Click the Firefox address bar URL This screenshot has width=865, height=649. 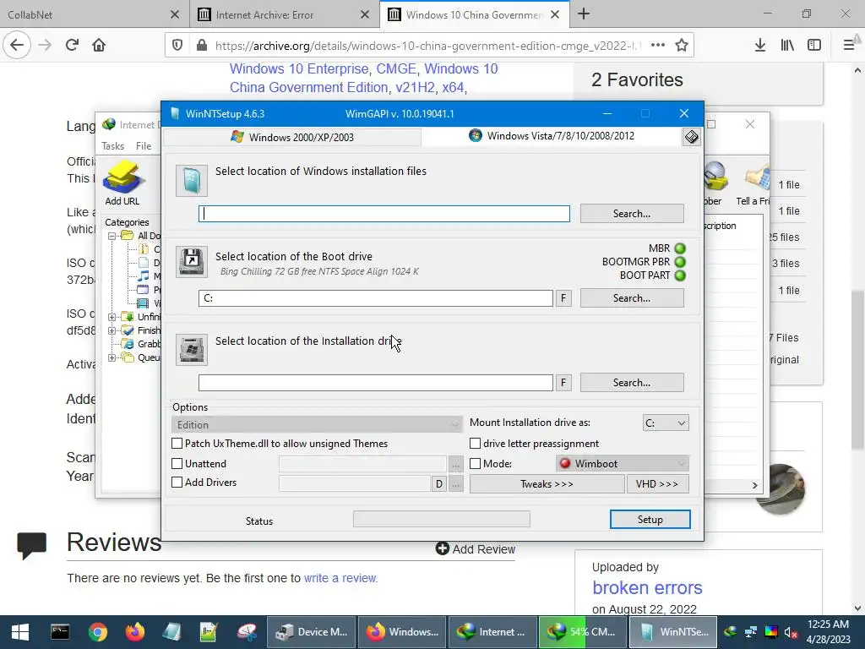click(425, 46)
